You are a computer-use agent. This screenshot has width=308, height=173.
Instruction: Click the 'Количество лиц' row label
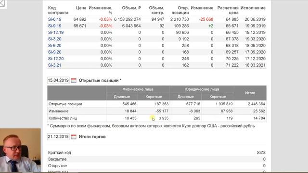coord(63,118)
